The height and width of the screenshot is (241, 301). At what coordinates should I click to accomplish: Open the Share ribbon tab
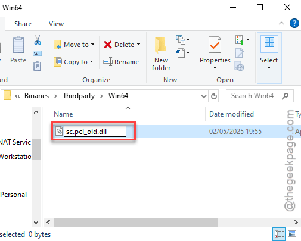click(x=23, y=24)
